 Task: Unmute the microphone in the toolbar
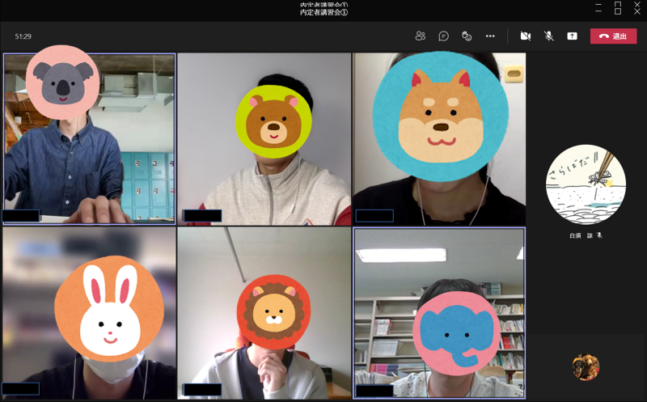548,36
